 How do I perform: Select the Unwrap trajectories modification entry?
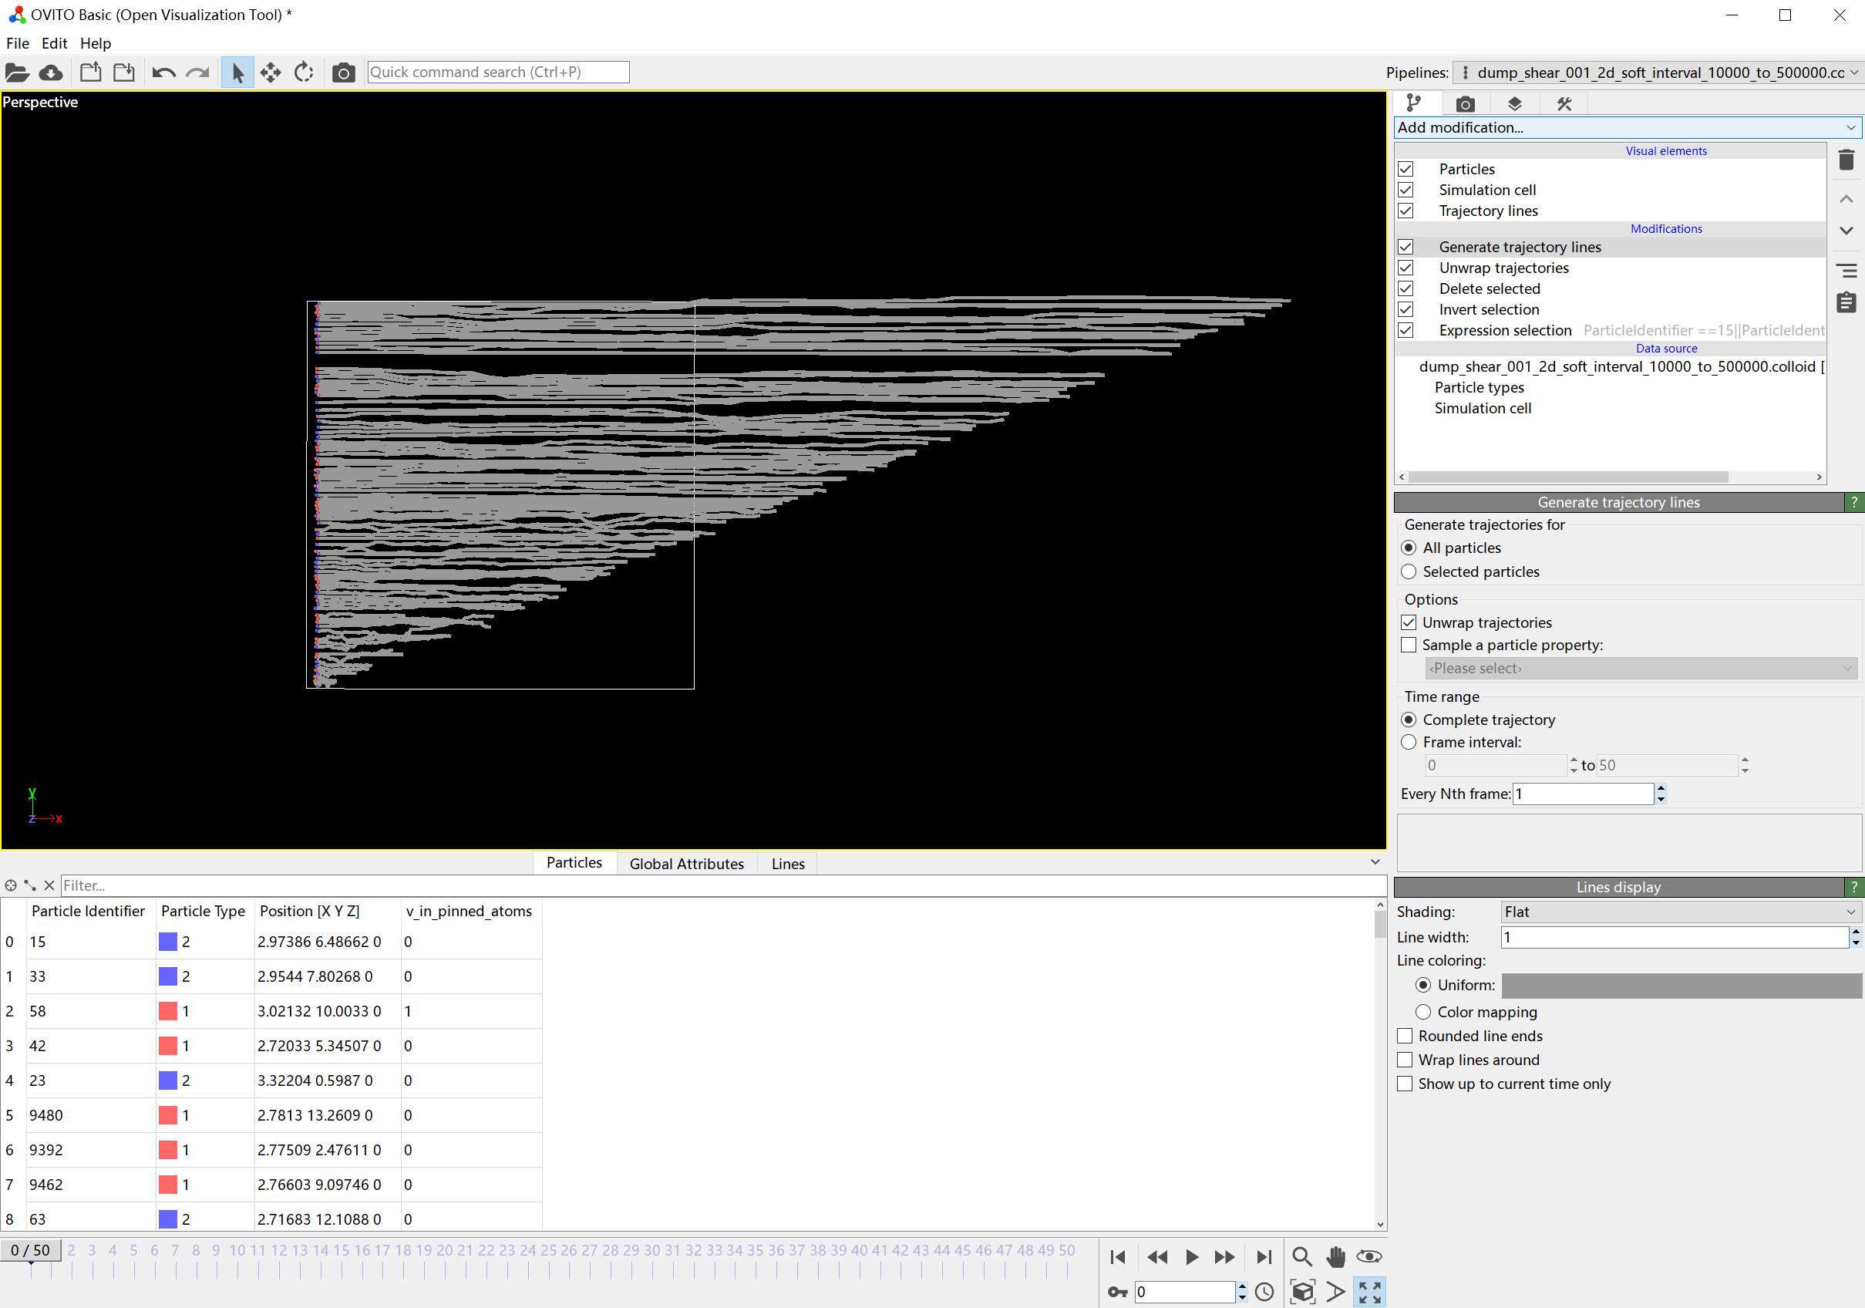[x=1503, y=268]
